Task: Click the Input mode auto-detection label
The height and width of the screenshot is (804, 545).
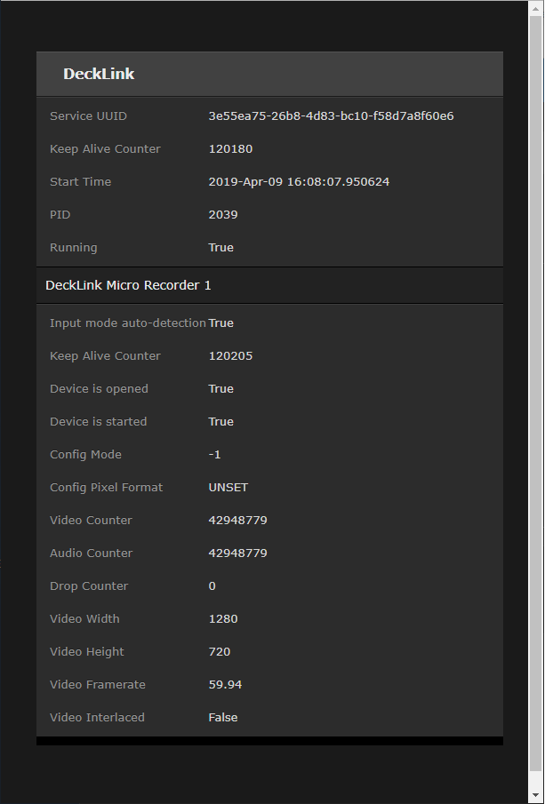Action: point(127,323)
